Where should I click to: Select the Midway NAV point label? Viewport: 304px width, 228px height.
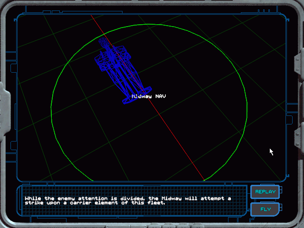click(149, 96)
